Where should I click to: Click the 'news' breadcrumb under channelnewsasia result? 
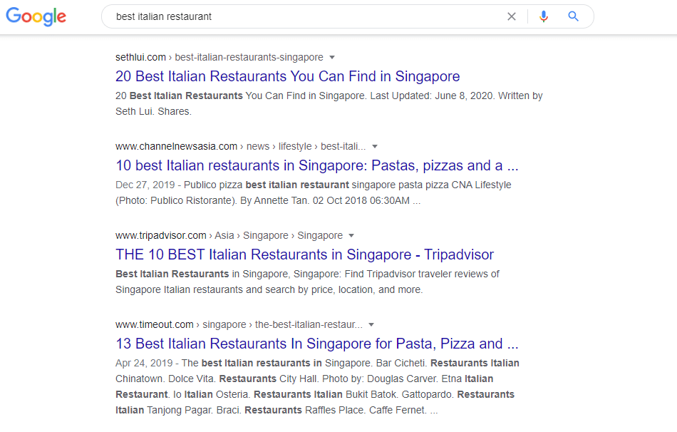[x=258, y=146]
